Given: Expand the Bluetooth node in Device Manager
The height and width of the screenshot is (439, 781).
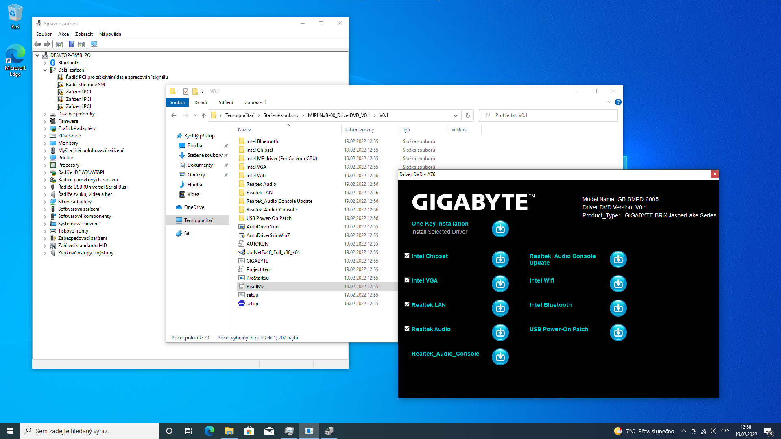Looking at the screenshot, I should [x=45, y=63].
